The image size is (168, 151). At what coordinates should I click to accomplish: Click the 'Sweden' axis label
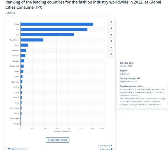coord(16,61)
